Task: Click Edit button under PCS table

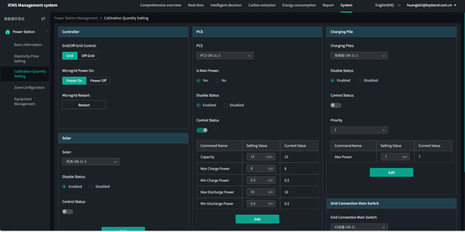Action: tap(257, 219)
